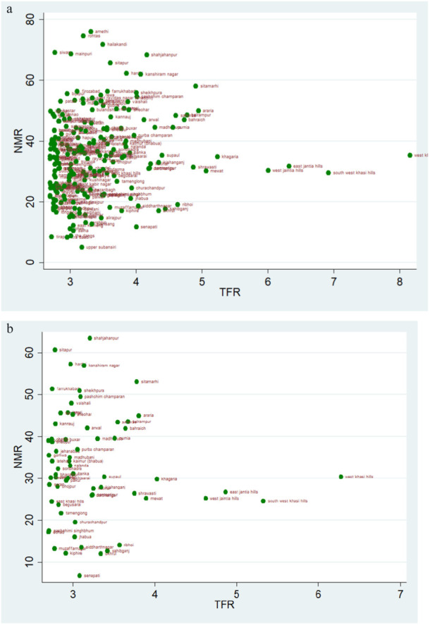This screenshot has height=625, width=430.
Task: Click the south west khasi hills point in panel a
Action: 328,173
